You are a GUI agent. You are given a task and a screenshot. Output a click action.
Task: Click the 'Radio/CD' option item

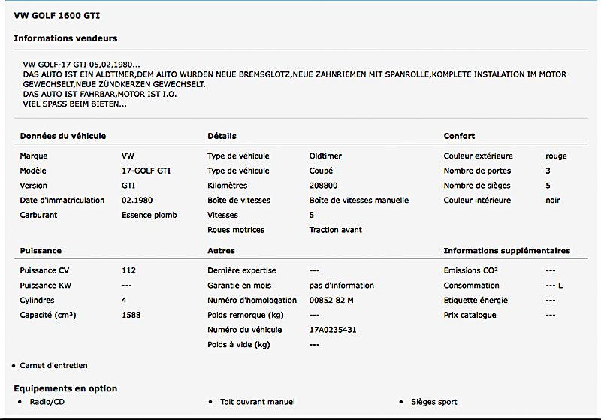[x=47, y=402]
